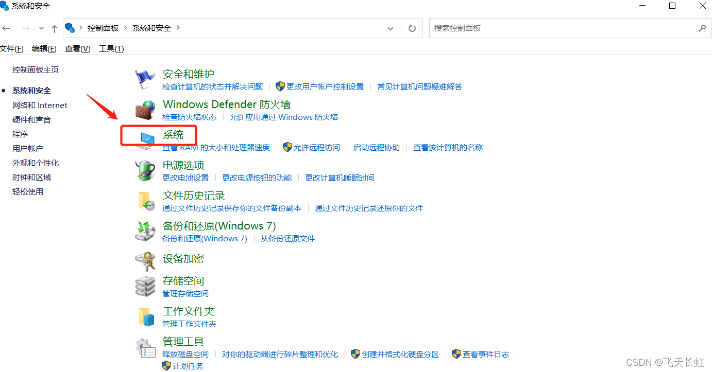Viewport: 712px width, 372px height.
Task: Open Security and Maintenance flag icon
Action: point(145,79)
